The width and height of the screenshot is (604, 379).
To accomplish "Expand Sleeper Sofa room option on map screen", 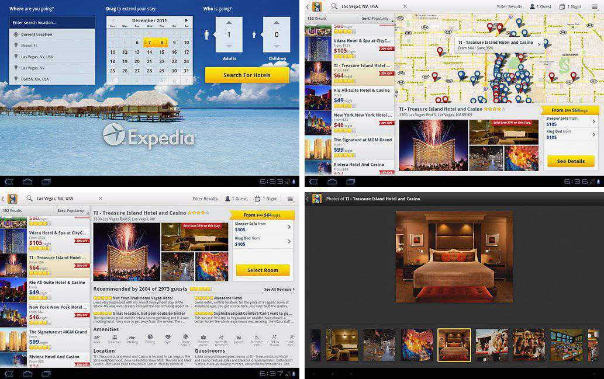I will [571, 121].
